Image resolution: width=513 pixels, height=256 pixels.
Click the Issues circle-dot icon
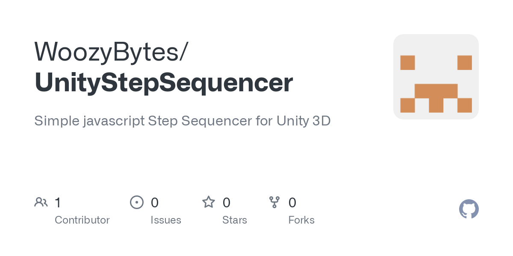click(136, 202)
